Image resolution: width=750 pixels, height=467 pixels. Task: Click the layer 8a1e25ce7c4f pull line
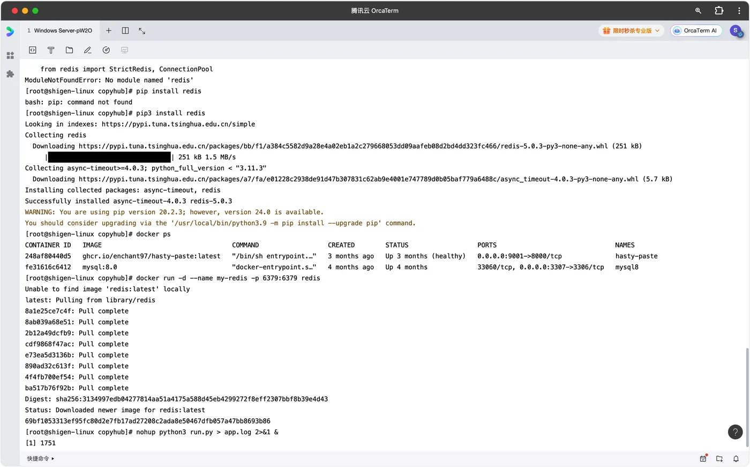77,311
